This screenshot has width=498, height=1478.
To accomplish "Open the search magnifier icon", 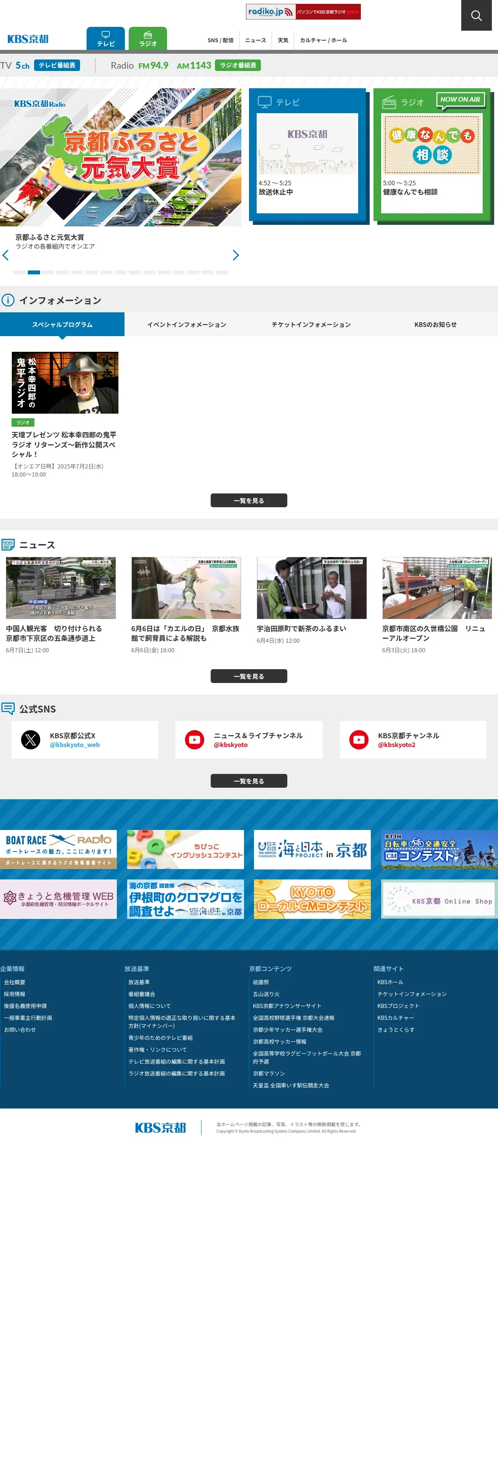I will [x=476, y=15].
